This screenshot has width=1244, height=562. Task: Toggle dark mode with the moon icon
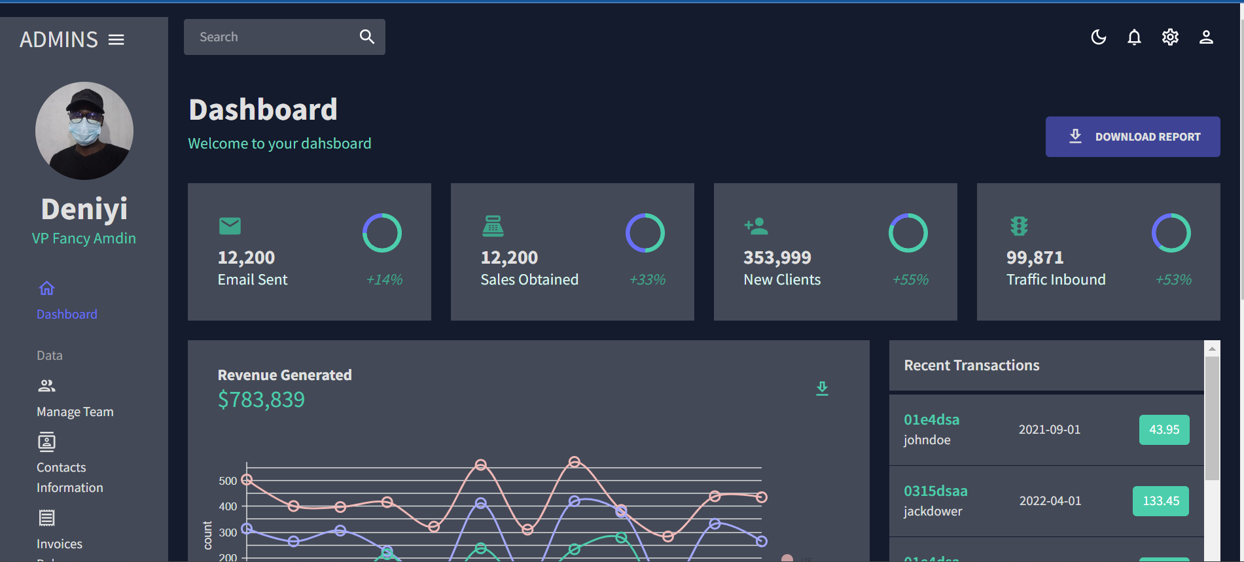pyautogui.click(x=1099, y=37)
